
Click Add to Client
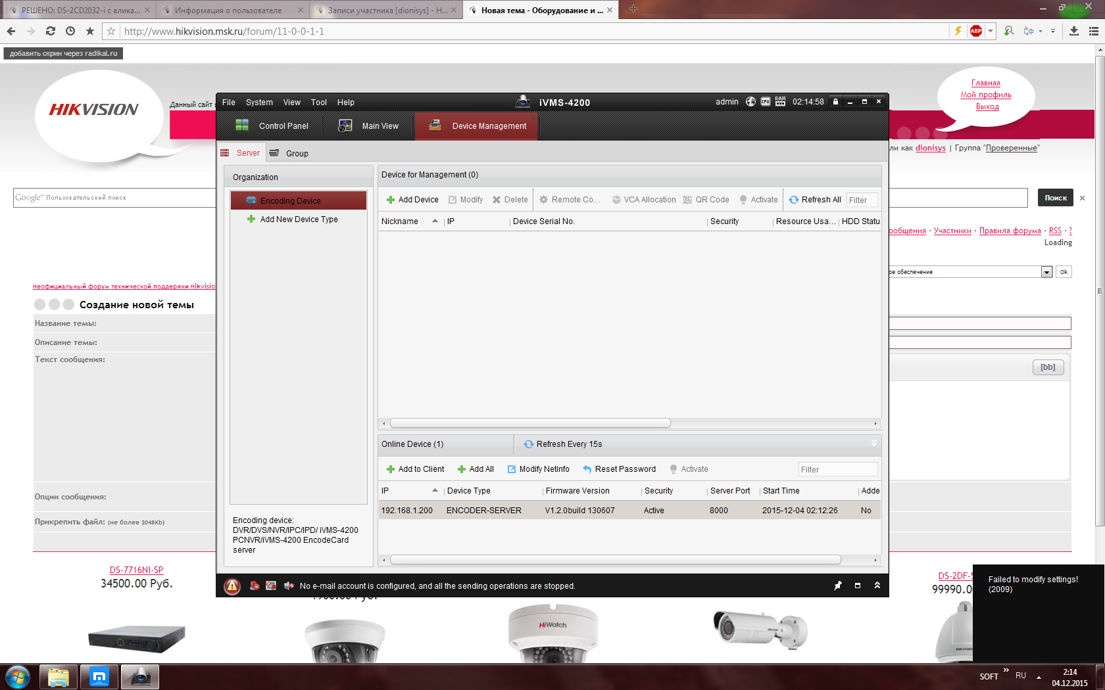coord(415,469)
